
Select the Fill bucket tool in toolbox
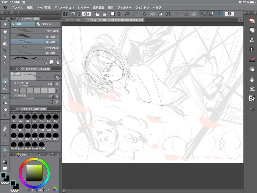click(5, 109)
